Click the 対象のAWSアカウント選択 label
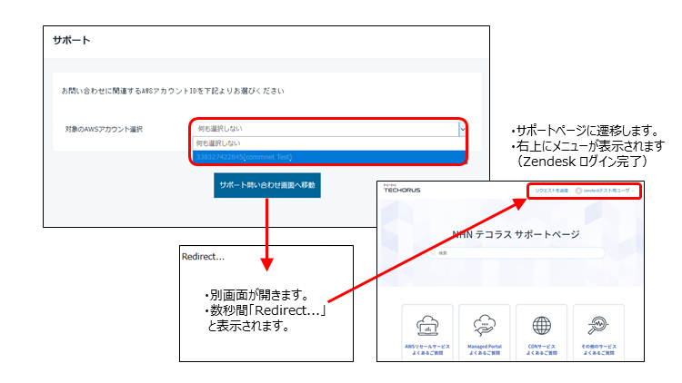Image resolution: width=682 pixels, height=383 pixels. coord(104,130)
